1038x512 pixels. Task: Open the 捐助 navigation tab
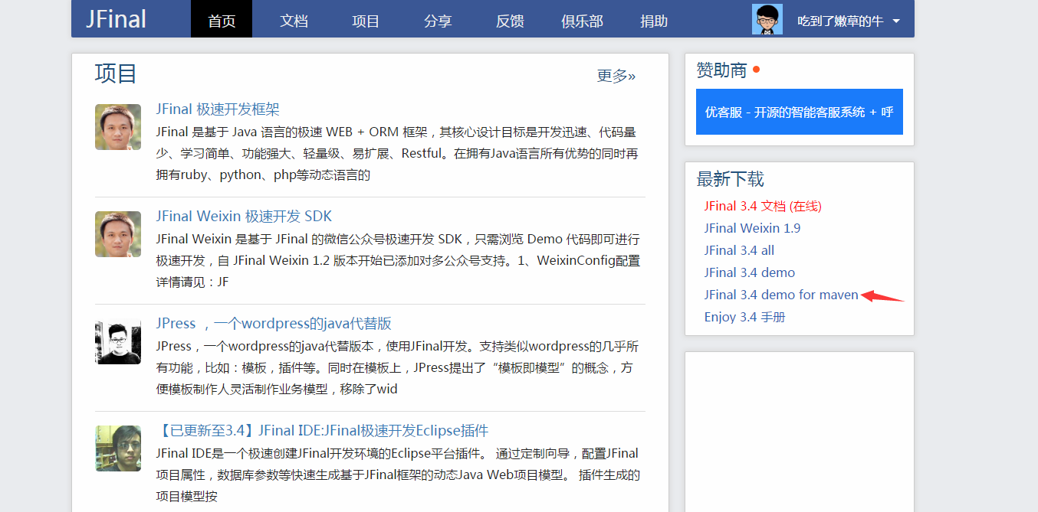coord(654,21)
